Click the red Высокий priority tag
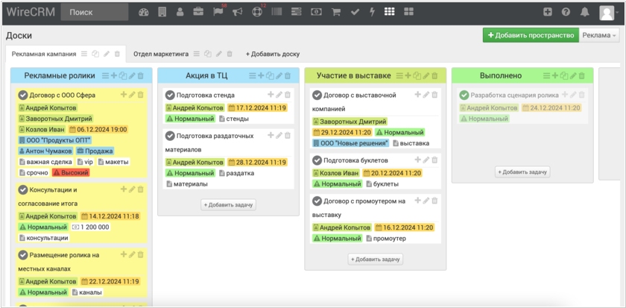Viewport: 626px width, 308px height. [x=71, y=172]
